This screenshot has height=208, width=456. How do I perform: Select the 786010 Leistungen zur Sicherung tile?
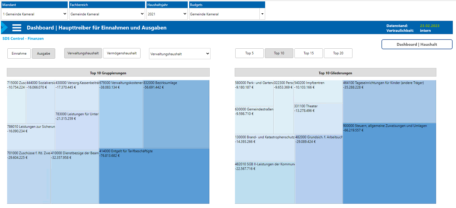tap(31, 137)
